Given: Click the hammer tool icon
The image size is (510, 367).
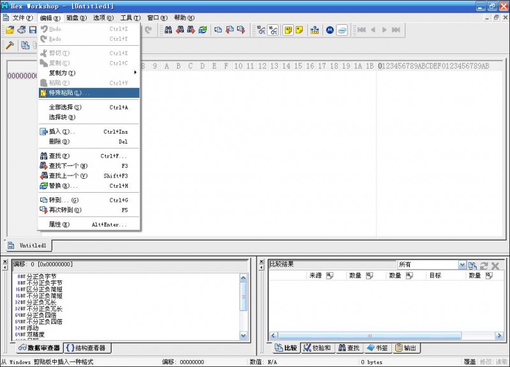Looking at the screenshot, I should [x=10, y=45].
